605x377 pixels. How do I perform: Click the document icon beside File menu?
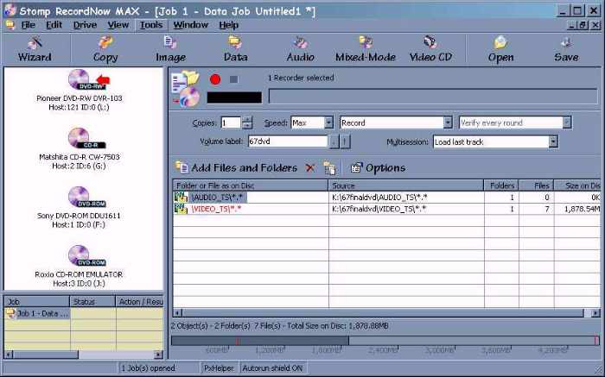(10, 25)
